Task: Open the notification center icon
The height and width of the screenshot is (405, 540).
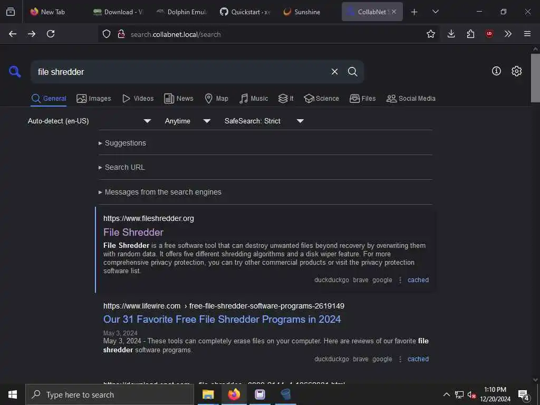Action: (x=524, y=394)
